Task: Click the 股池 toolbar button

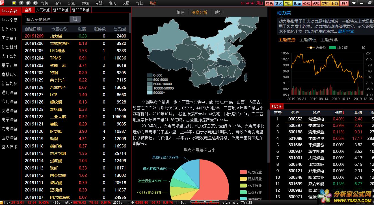Action: tap(344, 3)
